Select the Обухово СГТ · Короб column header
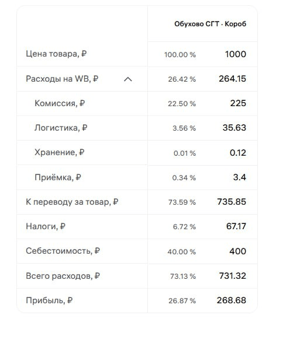The width and height of the screenshot is (297, 340). point(210,24)
